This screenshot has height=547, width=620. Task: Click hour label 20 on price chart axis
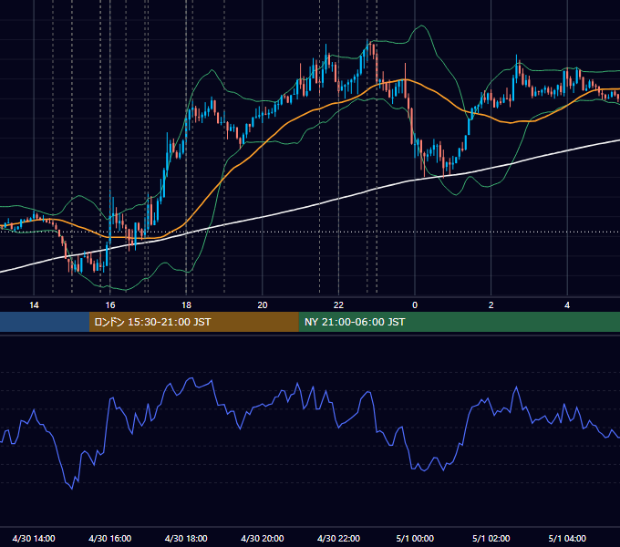[263, 304]
